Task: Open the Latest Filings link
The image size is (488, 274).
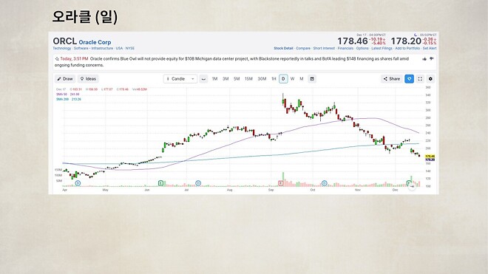Action: point(382,49)
